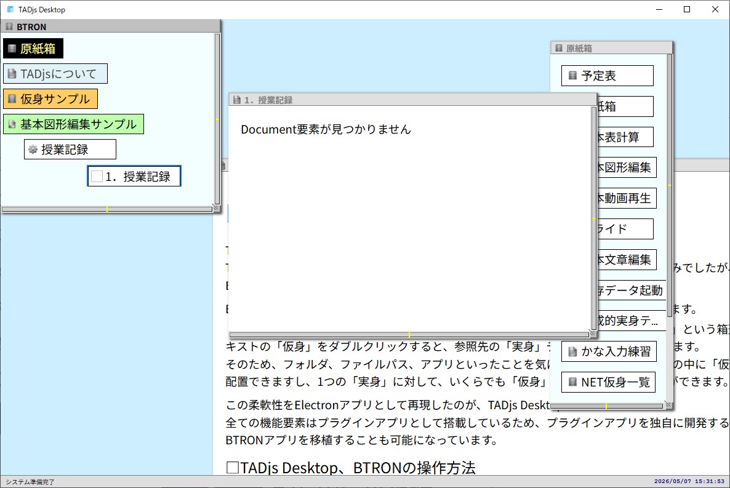
Task: Click the BTRON window resize corner handle
Action: 216,208
